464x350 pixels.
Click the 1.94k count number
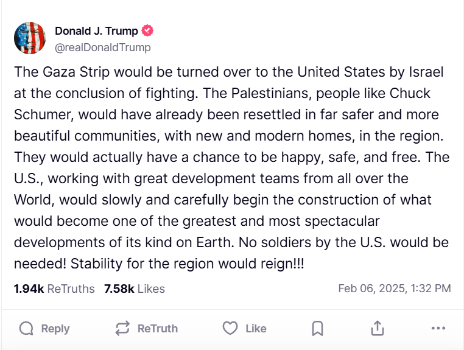[29, 289]
